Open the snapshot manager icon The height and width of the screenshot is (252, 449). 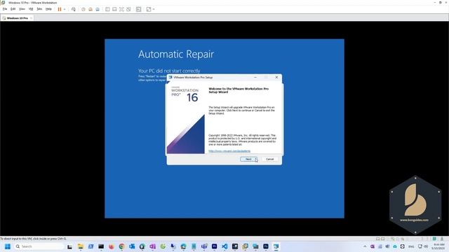pyautogui.click(x=98, y=9)
